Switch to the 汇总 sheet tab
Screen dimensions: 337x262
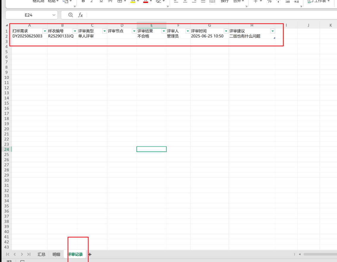point(41,254)
